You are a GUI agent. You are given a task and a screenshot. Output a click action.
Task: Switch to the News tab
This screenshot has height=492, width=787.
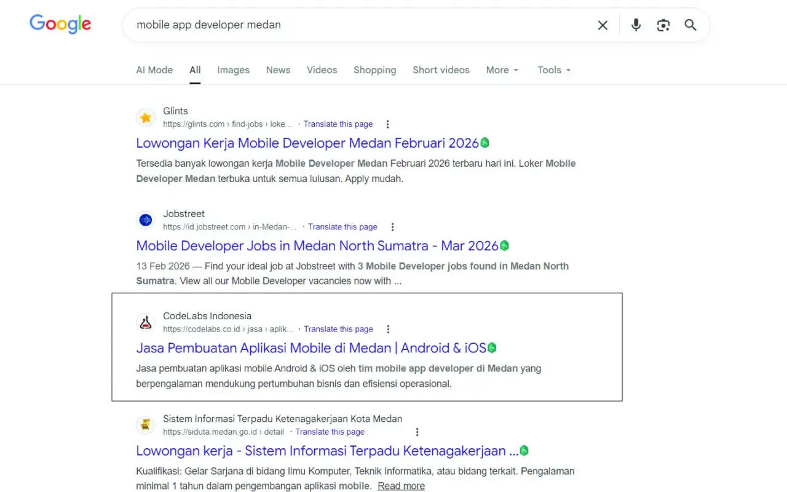pos(278,69)
